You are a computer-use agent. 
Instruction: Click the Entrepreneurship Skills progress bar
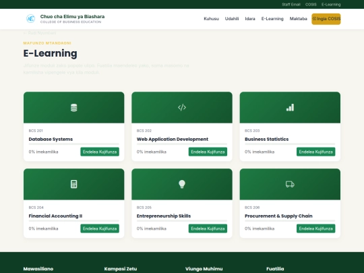click(182, 221)
